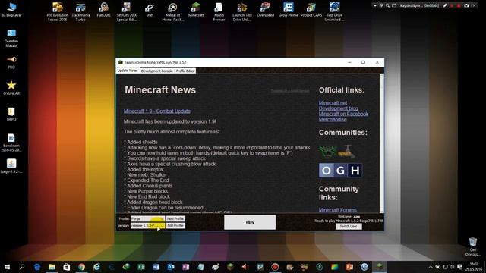Click the Edit Profile button
This screenshot has height=273, width=486.
tap(175, 226)
